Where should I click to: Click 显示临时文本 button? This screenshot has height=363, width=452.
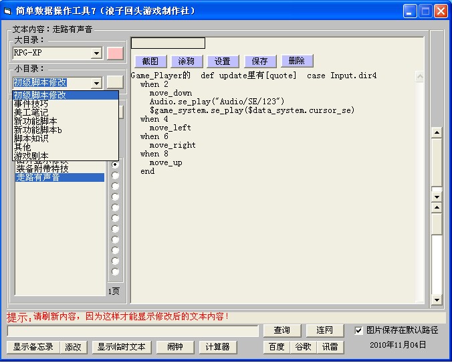point(122,347)
